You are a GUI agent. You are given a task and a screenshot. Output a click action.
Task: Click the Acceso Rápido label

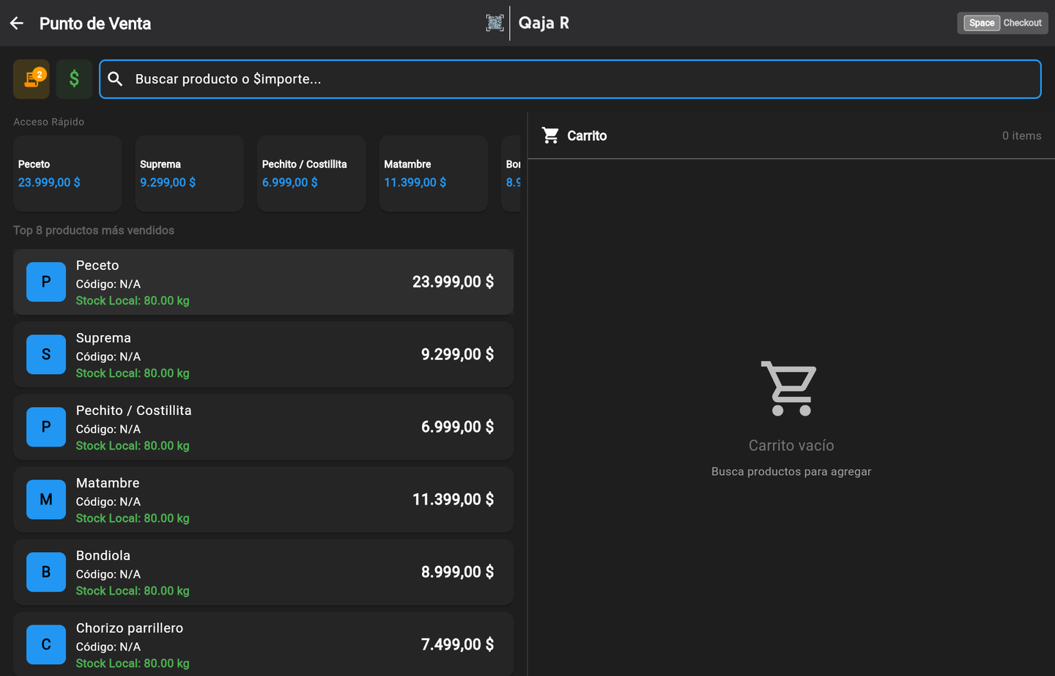pyautogui.click(x=48, y=122)
